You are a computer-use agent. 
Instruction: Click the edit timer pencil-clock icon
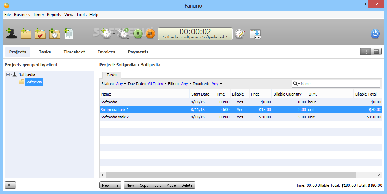click(x=240, y=34)
